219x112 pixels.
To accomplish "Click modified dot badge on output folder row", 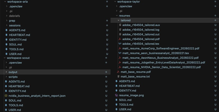I will pyautogui.click(x=106, y=72).
